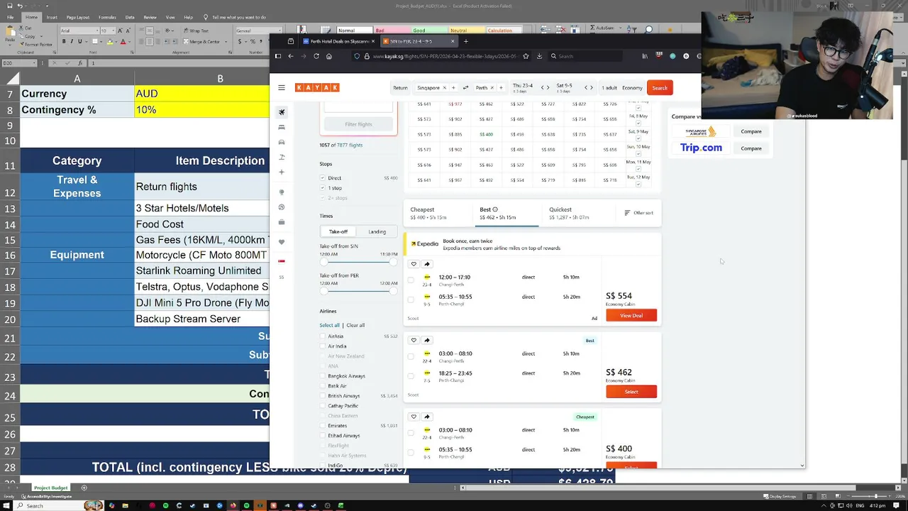Go to browser home page
The height and width of the screenshot is (511, 908).
click(328, 56)
